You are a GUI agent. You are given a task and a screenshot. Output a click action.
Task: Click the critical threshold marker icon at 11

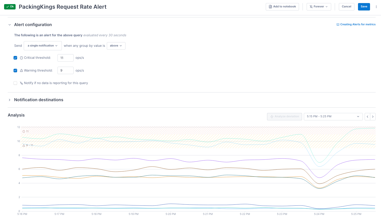24,132
